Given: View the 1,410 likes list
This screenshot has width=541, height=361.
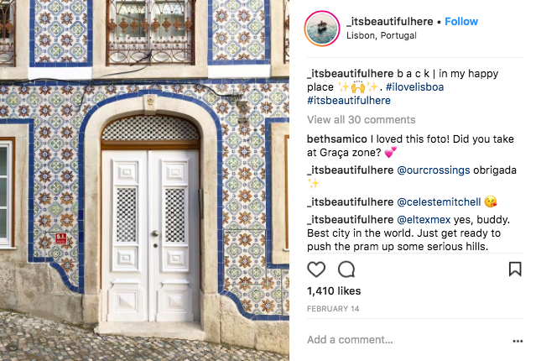Looking at the screenshot, I should click(x=334, y=290).
